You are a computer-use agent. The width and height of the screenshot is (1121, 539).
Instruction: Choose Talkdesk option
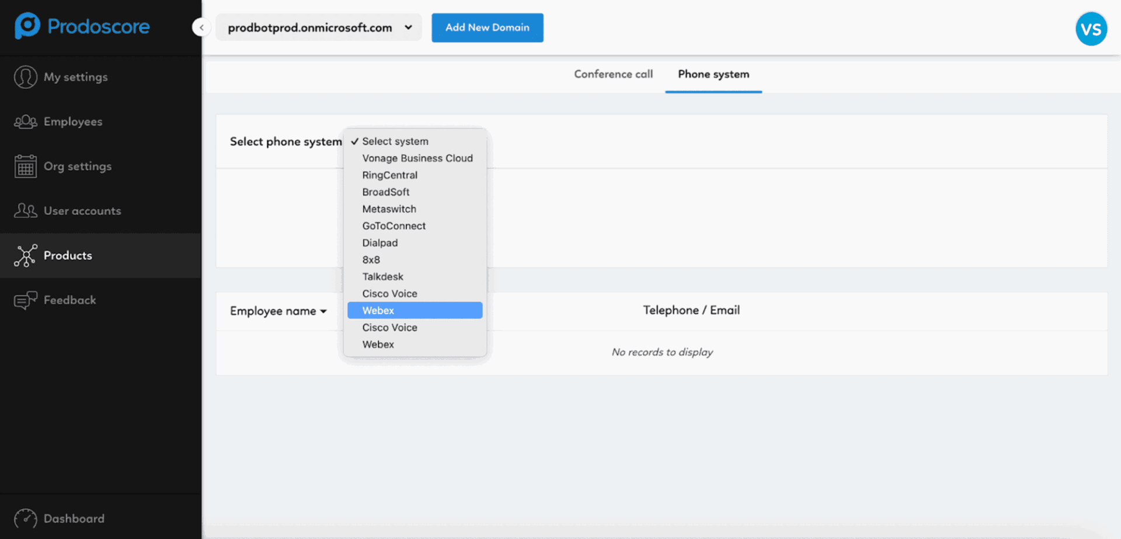point(415,277)
